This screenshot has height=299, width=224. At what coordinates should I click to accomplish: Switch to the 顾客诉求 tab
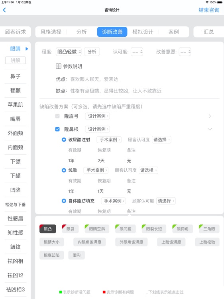coord(16,32)
